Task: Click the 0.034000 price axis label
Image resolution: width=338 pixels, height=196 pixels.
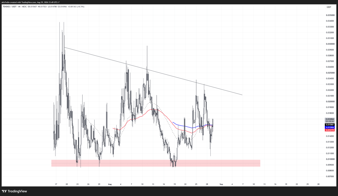Action: click(x=330, y=21)
